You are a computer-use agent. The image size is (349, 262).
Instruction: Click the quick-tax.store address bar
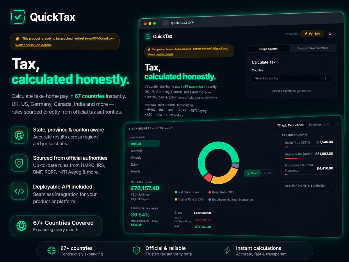click(x=182, y=23)
